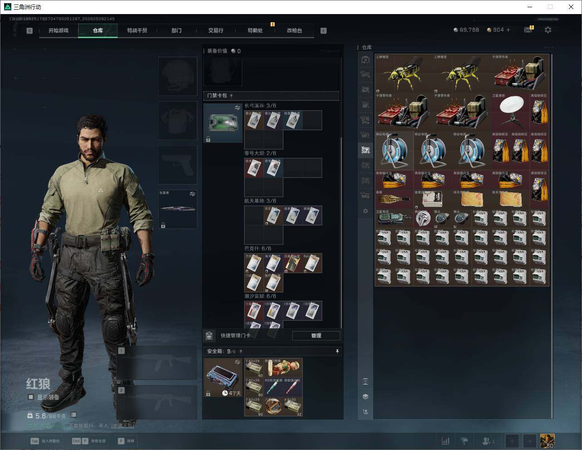The image size is (582, 450).
Task: Select the 仓库 tab
Action: pyautogui.click(x=98, y=30)
